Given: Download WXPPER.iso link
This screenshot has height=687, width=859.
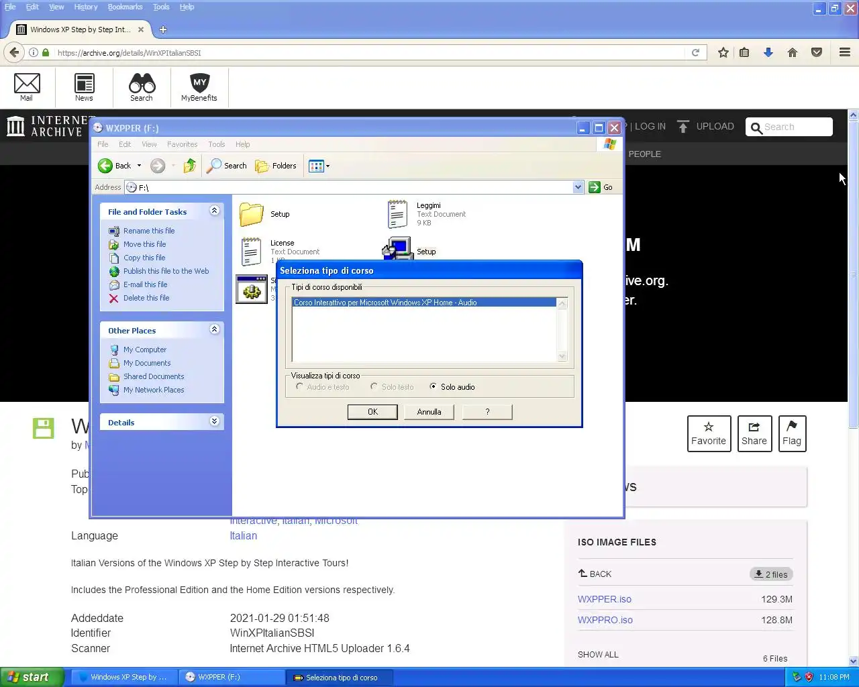Looking at the screenshot, I should coord(604,599).
